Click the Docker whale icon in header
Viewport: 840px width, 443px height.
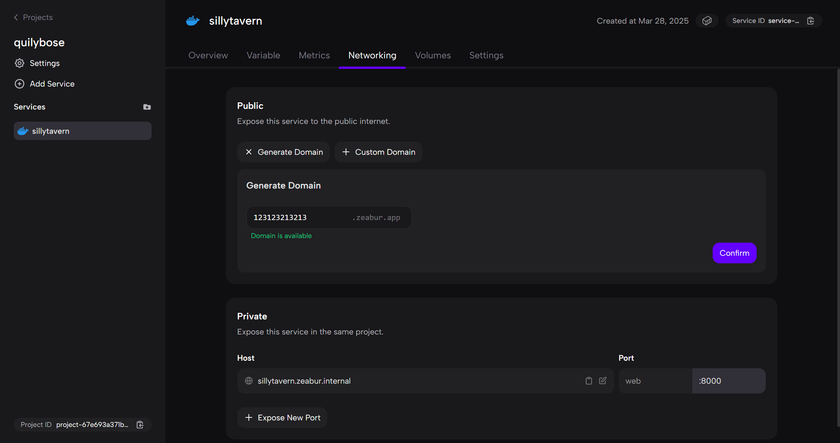(x=193, y=21)
